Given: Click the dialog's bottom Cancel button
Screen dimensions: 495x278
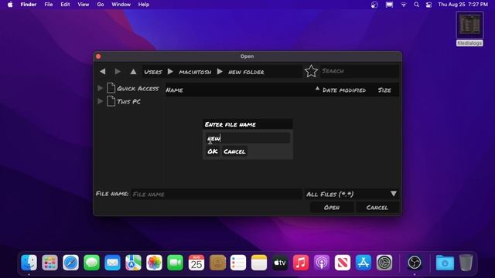Looking at the screenshot, I should pos(377,208).
